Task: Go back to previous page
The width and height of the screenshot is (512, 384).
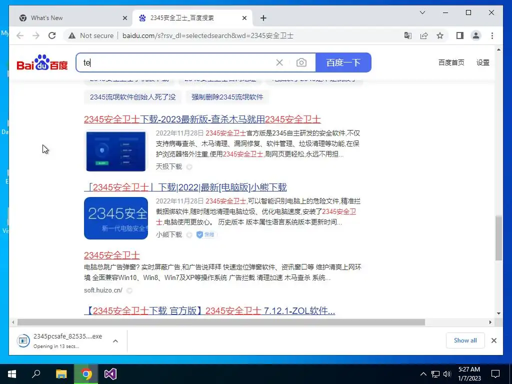Action: pos(20,35)
